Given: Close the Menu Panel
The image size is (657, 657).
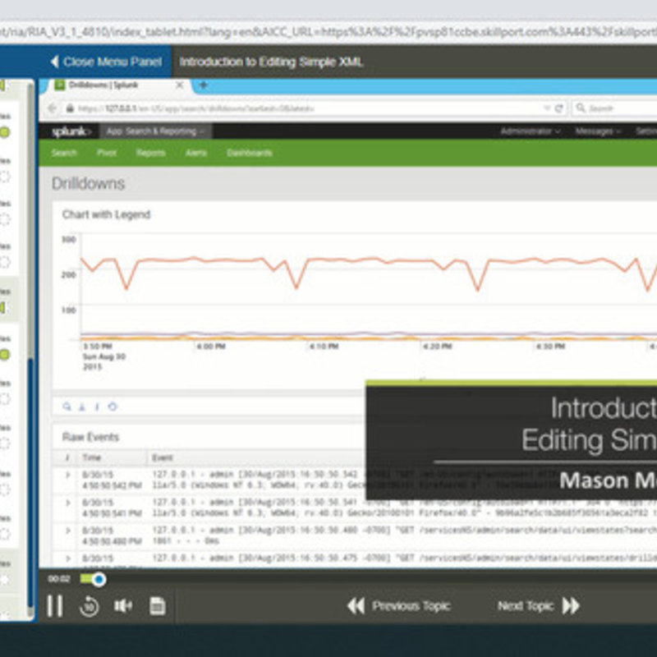Looking at the screenshot, I should pos(106,62).
